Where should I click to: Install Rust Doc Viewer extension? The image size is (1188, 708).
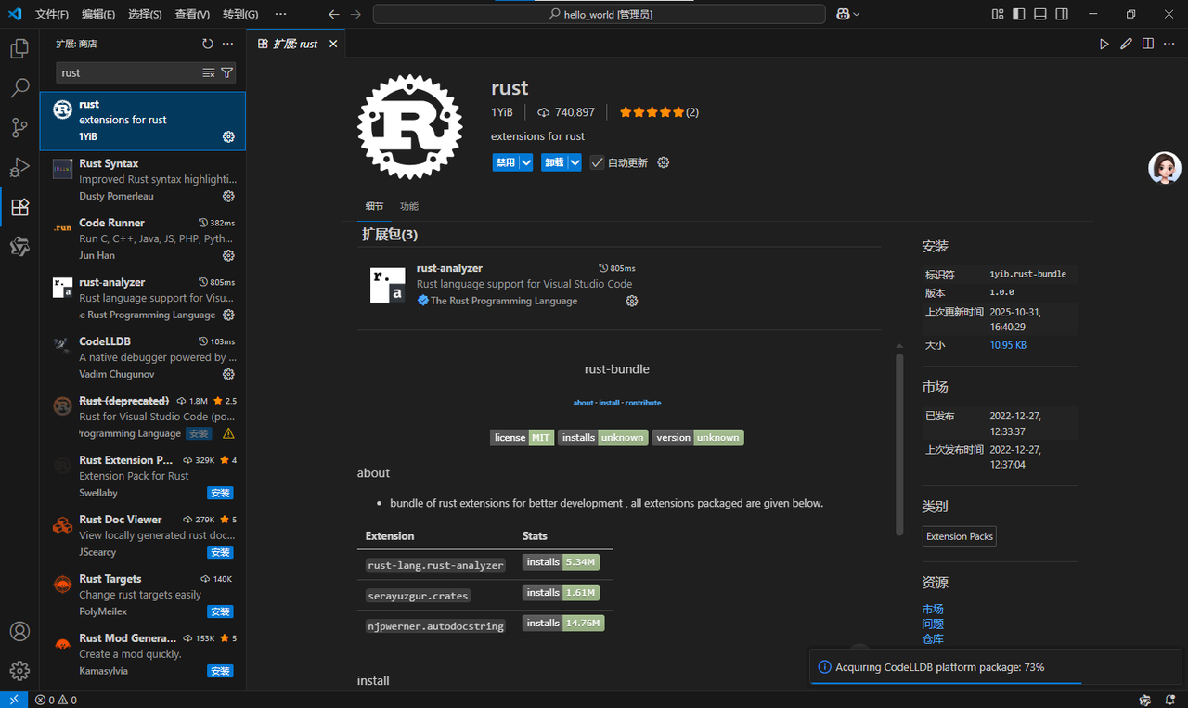[220, 552]
